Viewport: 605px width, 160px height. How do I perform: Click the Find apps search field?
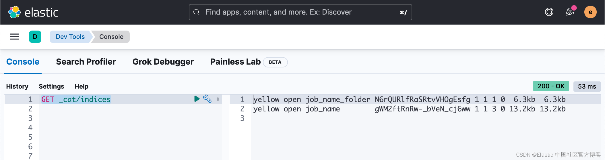[298, 12]
